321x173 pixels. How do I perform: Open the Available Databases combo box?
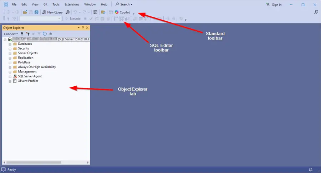pos(40,18)
